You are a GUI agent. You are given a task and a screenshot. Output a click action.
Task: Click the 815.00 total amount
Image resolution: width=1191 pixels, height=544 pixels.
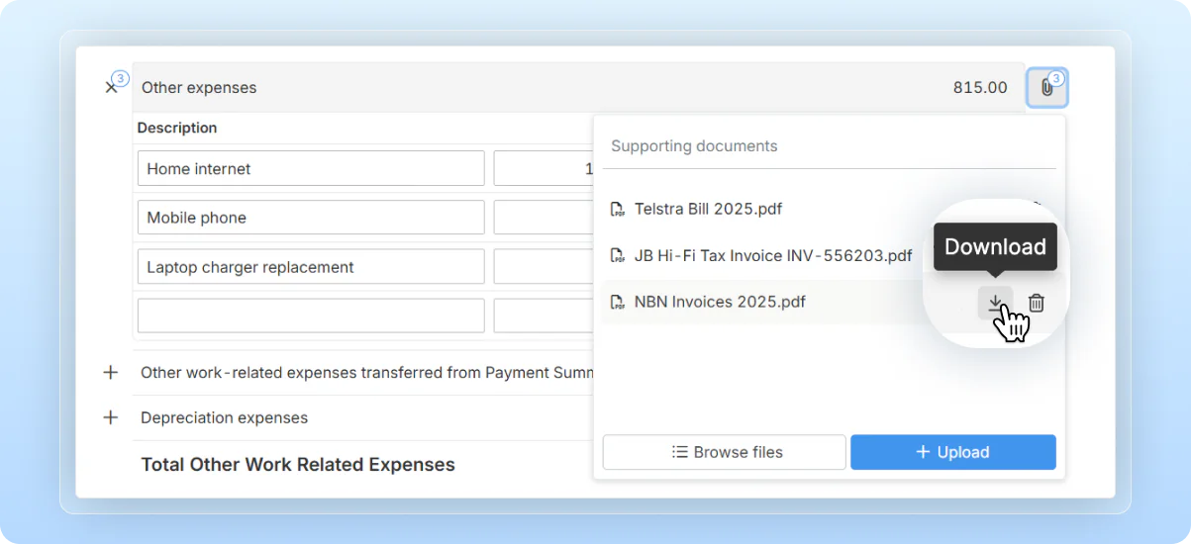[980, 88]
